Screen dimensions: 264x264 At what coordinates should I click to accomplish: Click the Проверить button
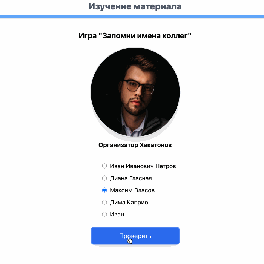(x=135, y=236)
